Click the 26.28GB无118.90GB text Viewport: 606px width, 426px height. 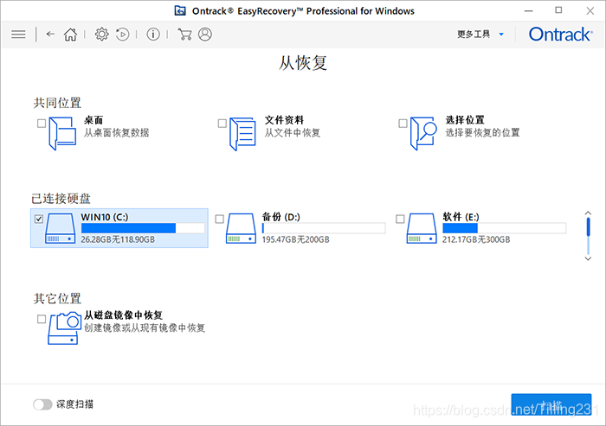[118, 239]
